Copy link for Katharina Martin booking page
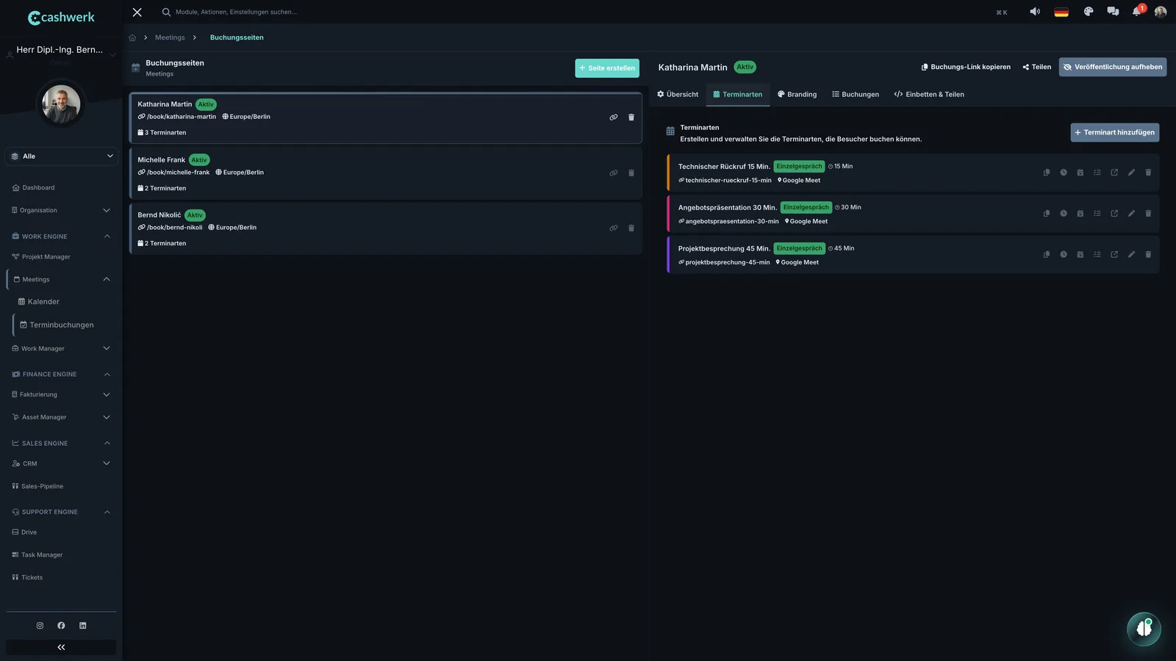This screenshot has width=1176, height=661. click(x=614, y=118)
